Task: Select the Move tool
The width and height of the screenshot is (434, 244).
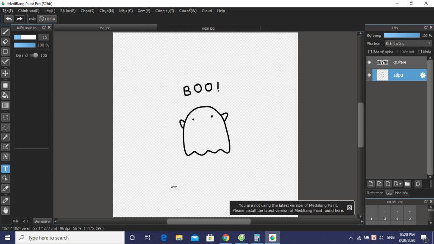Action: tap(5, 73)
